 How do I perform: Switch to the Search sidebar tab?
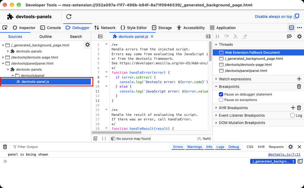coord(76,37)
